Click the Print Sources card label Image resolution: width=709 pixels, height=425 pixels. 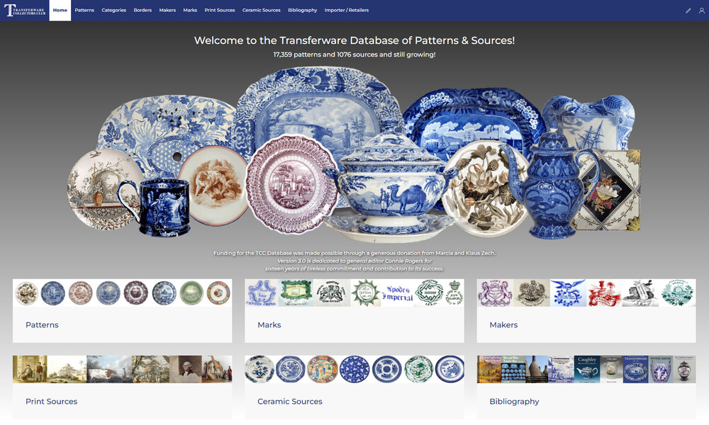click(x=52, y=402)
